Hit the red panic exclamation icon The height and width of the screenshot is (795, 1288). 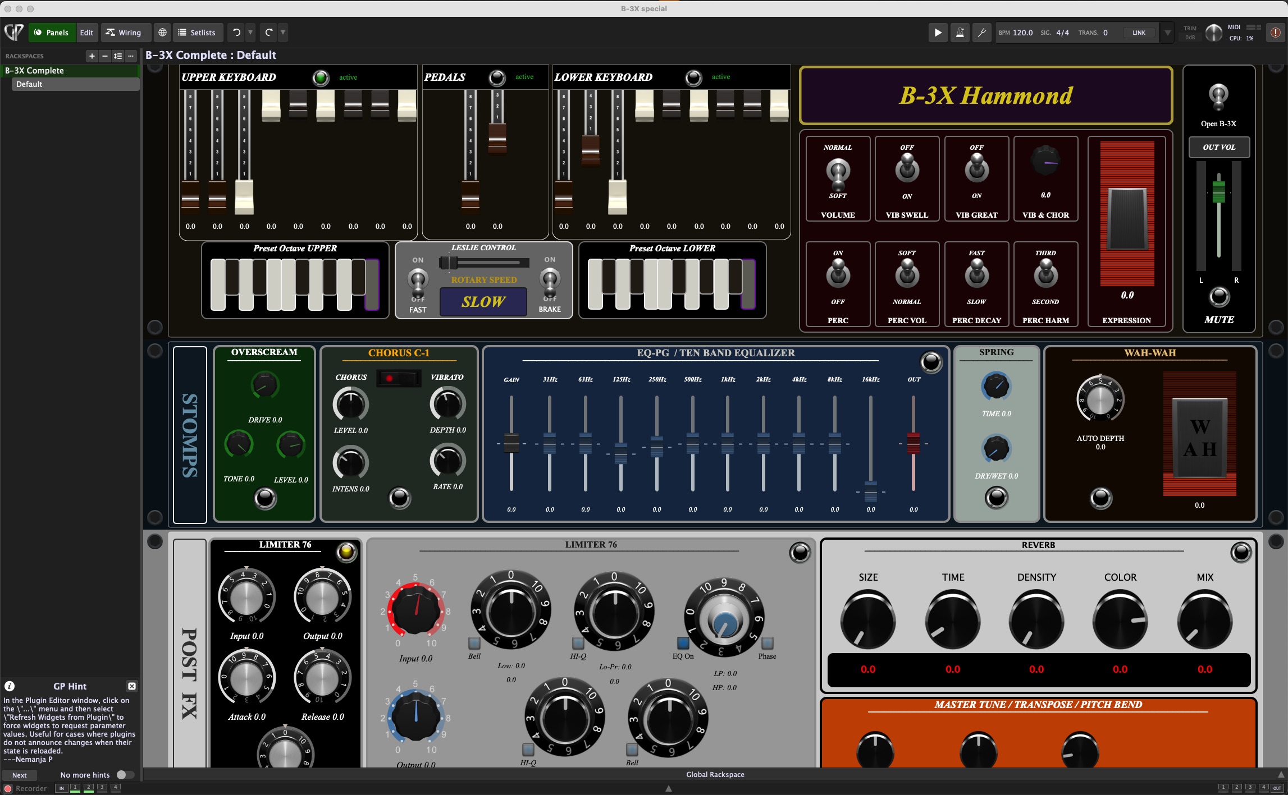coord(1275,33)
